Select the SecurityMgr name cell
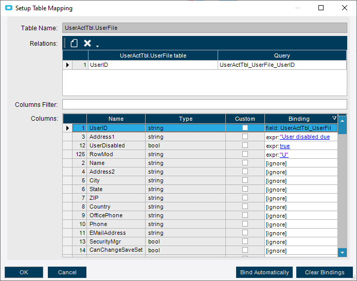Image resolution: width=357 pixels, height=281 pixels. (116, 241)
